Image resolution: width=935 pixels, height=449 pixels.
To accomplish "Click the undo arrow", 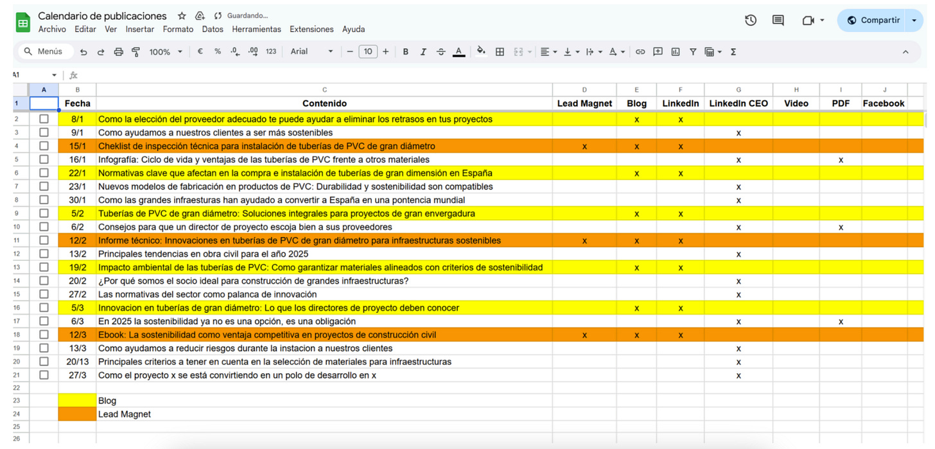I will pos(83,52).
